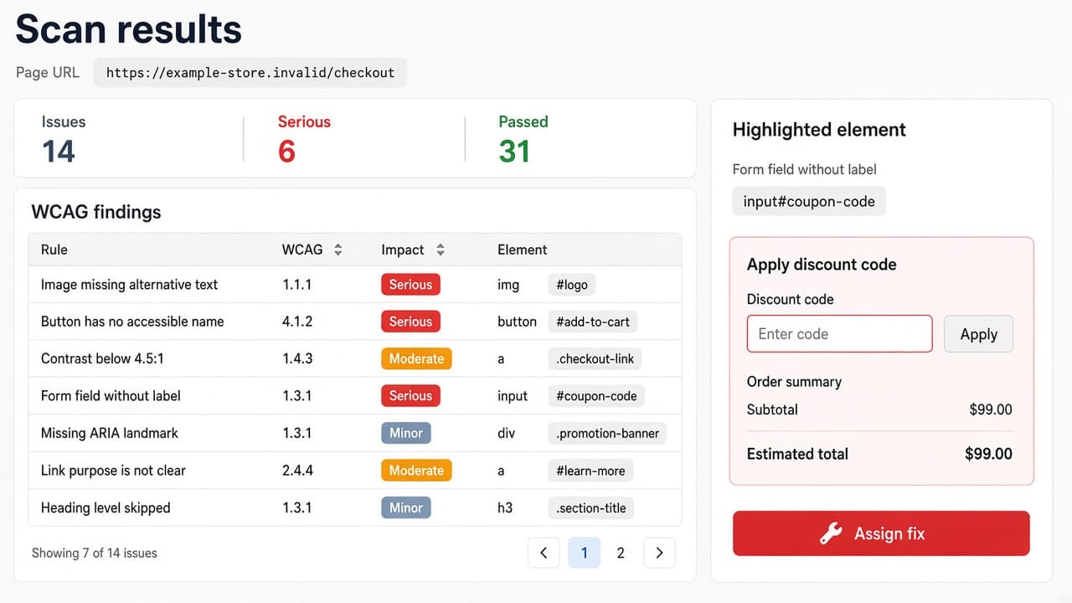Select the Link purpose is not clear row
Image resolution: width=1072 pixels, height=603 pixels.
pyautogui.click(x=355, y=471)
